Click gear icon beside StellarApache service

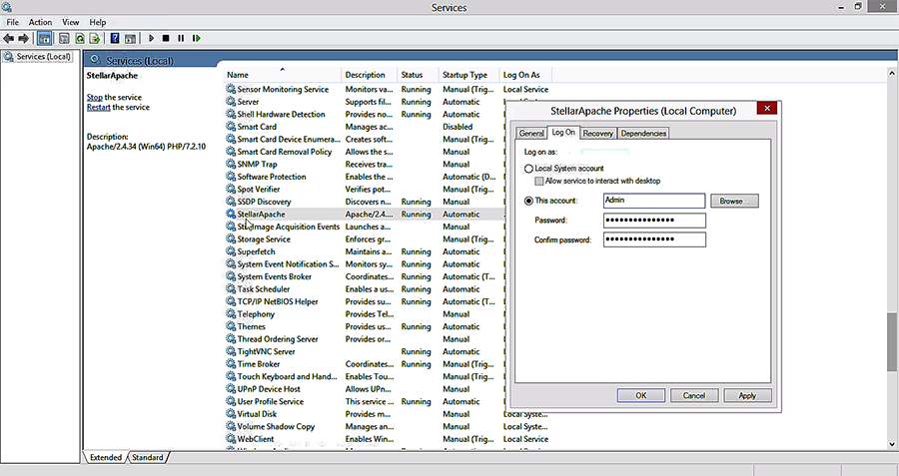click(231, 214)
